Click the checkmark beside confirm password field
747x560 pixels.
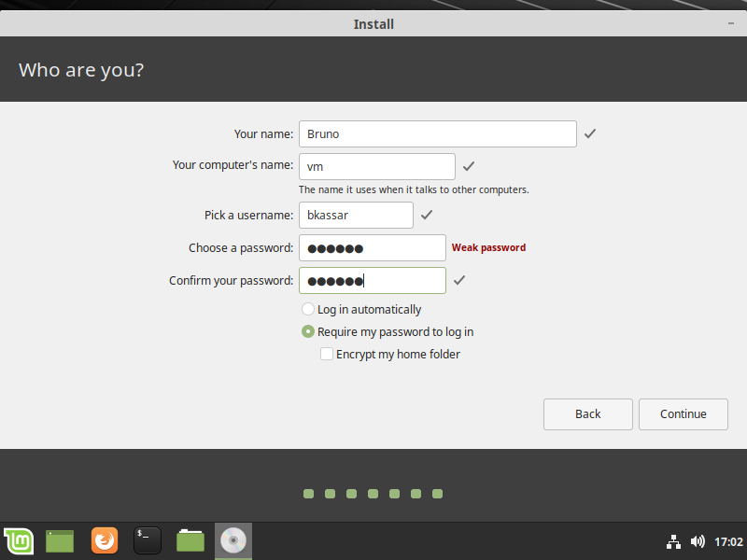pyautogui.click(x=459, y=281)
